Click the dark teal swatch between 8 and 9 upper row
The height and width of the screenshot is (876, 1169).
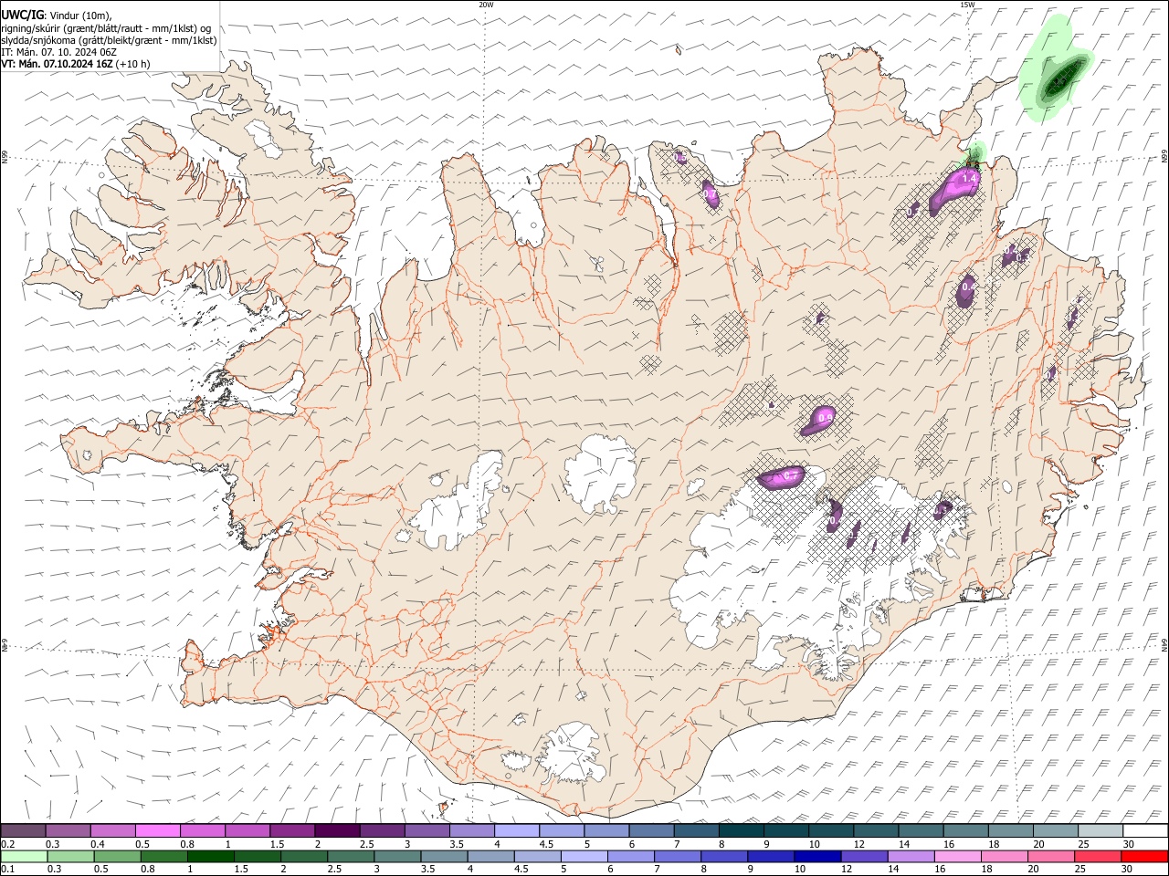(x=741, y=830)
